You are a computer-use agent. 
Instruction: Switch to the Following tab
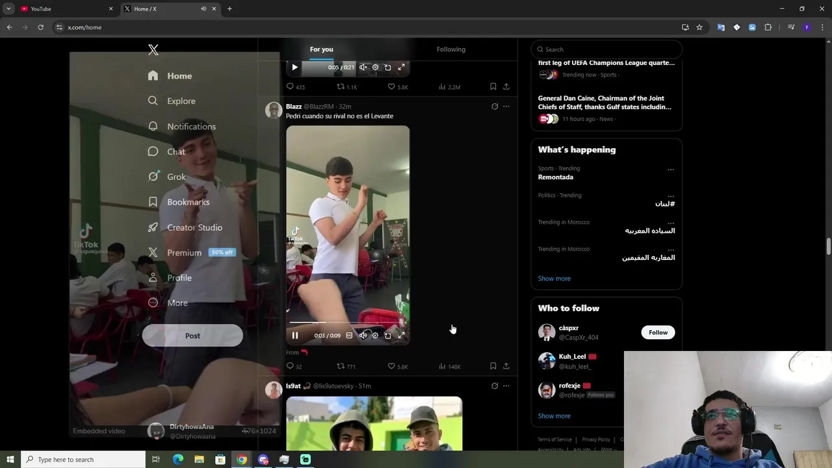(450, 49)
